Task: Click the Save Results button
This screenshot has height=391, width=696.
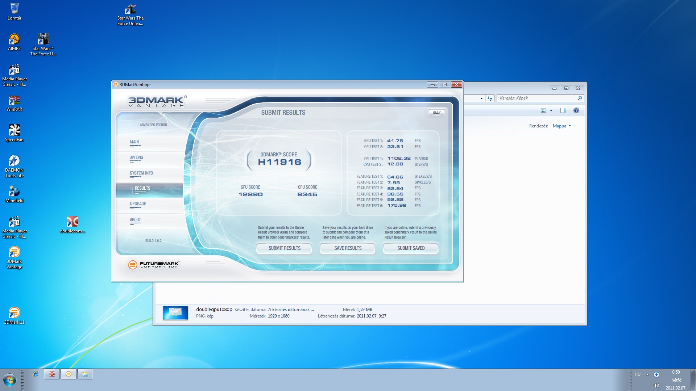Action: click(347, 248)
